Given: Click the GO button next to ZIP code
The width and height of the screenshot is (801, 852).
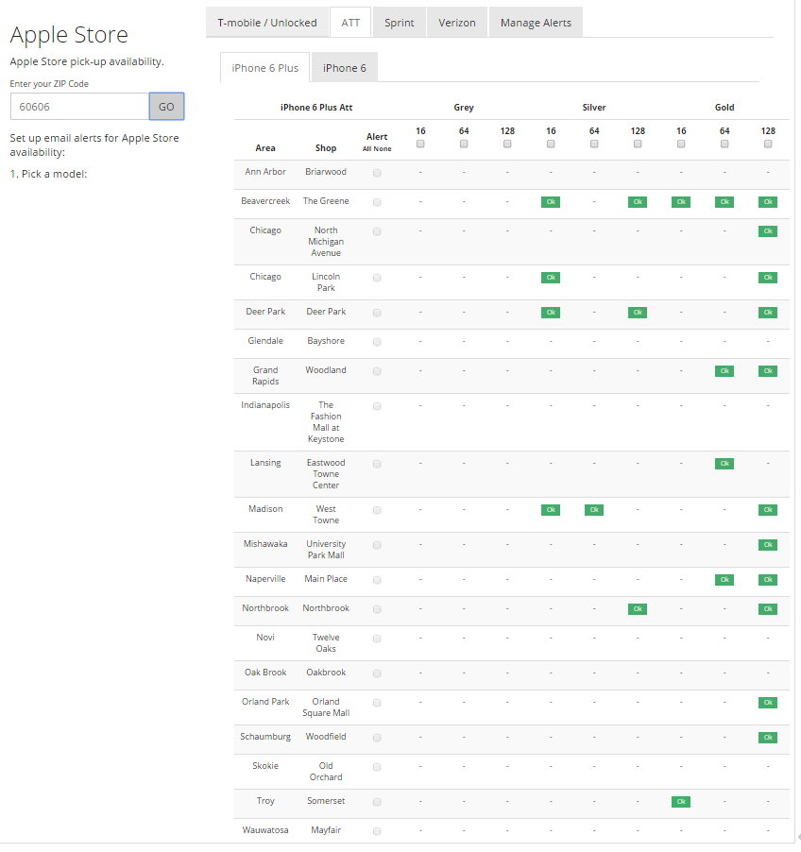Looking at the screenshot, I should tap(166, 107).
